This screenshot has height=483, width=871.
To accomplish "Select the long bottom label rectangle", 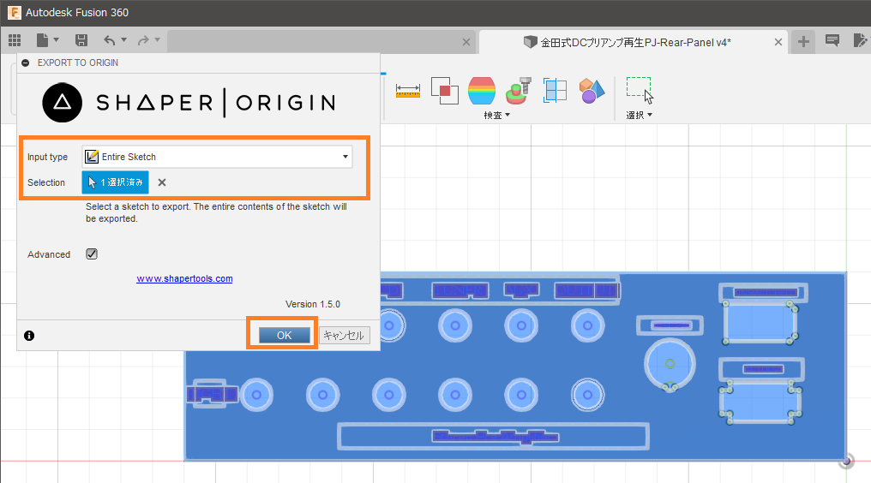I will (493, 437).
